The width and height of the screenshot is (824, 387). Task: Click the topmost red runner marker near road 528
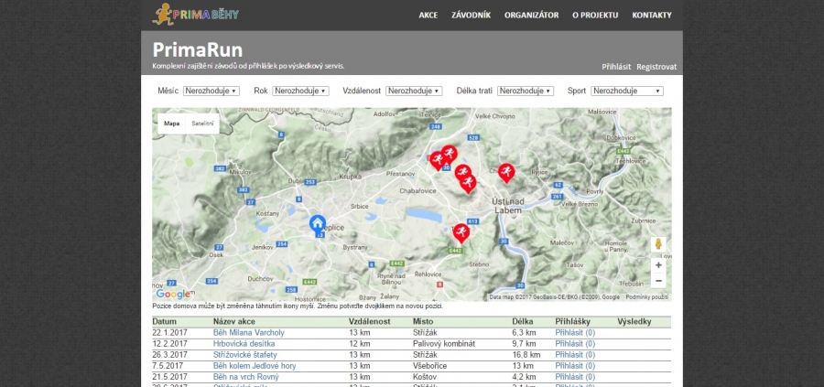click(449, 155)
